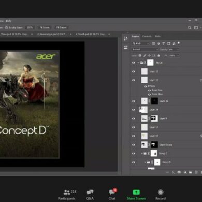Click Create new layer icon
The height and width of the screenshot is (202, 202).
(x=196, y=172)
